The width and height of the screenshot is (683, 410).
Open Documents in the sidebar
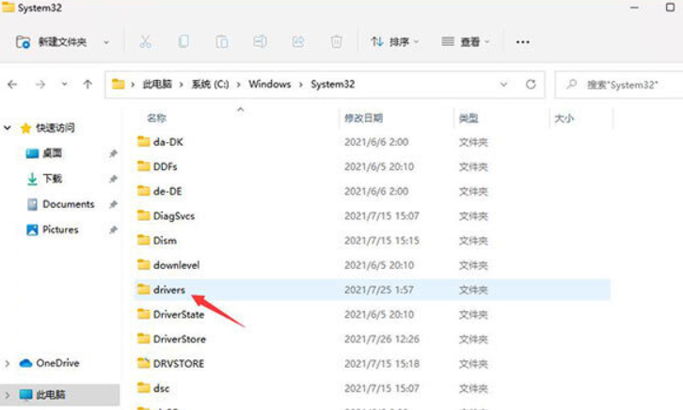(69, 204)
